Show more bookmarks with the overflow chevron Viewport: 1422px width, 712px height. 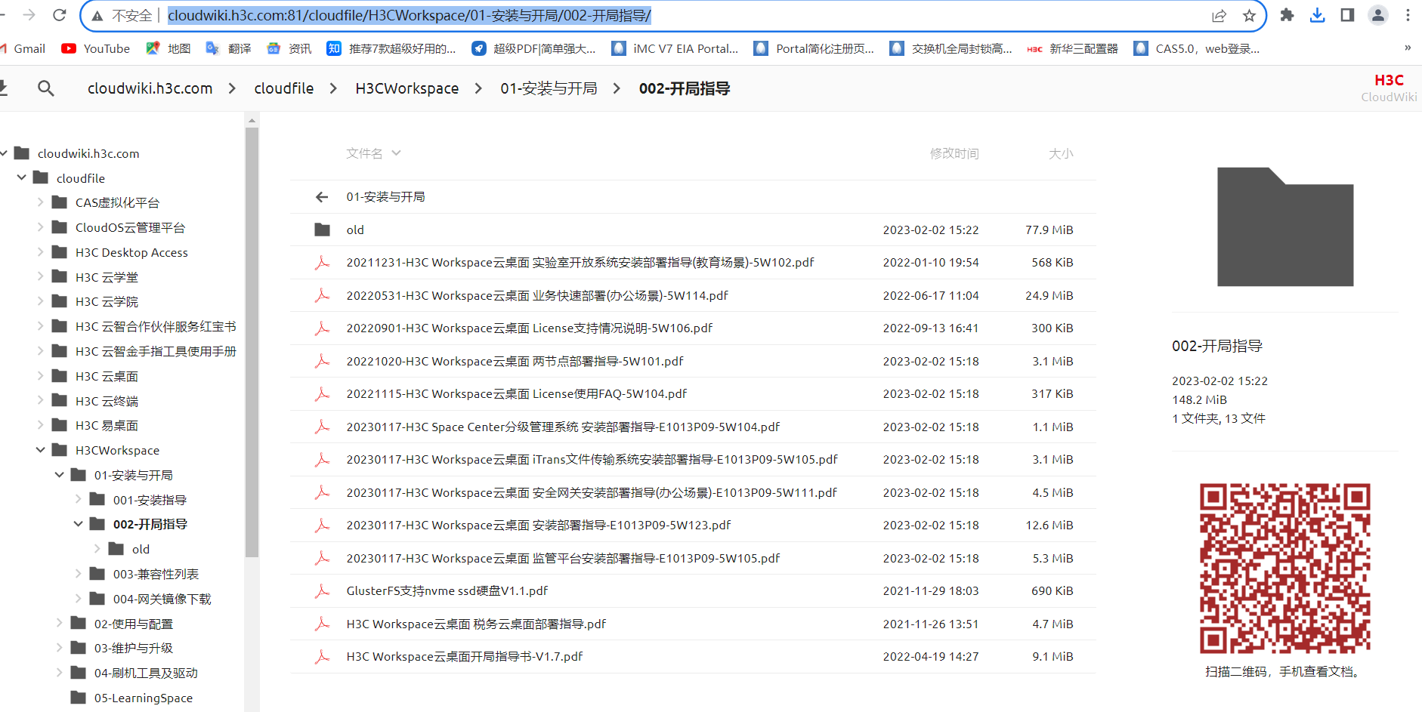point(1408,48)
